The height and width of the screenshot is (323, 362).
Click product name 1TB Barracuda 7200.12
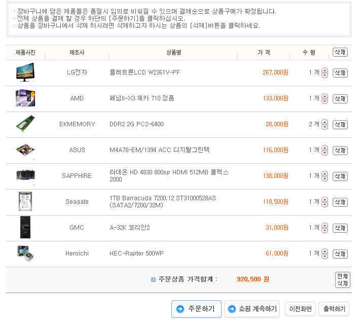pos(163,201)
